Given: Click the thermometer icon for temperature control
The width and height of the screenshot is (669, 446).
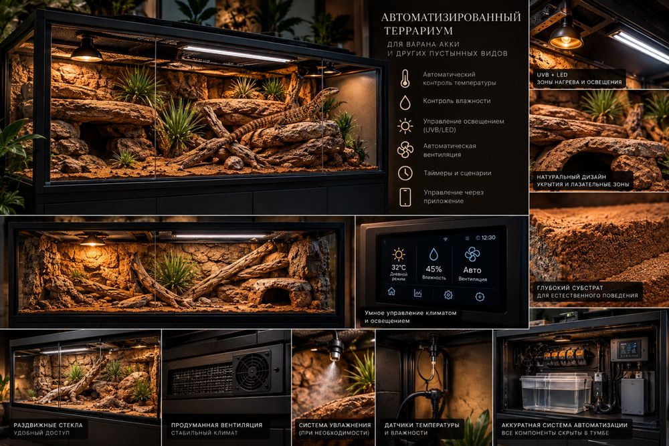Looking at the screenshot, I should click(x=405, y=79).
